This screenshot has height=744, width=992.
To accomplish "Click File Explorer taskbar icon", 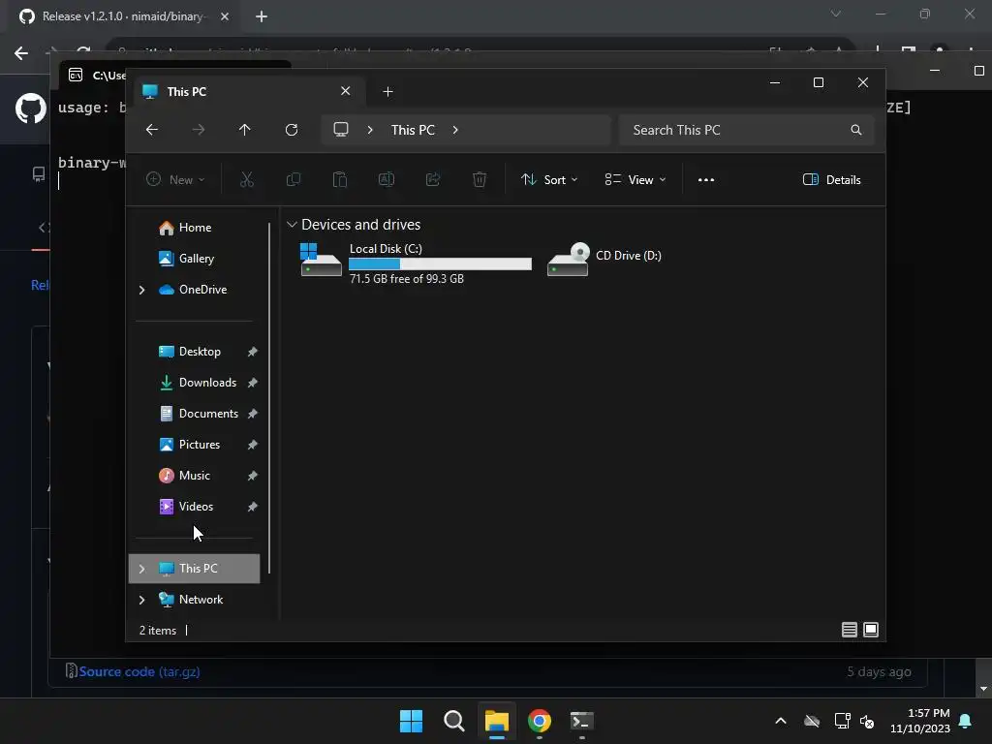I will click(497, 721).
